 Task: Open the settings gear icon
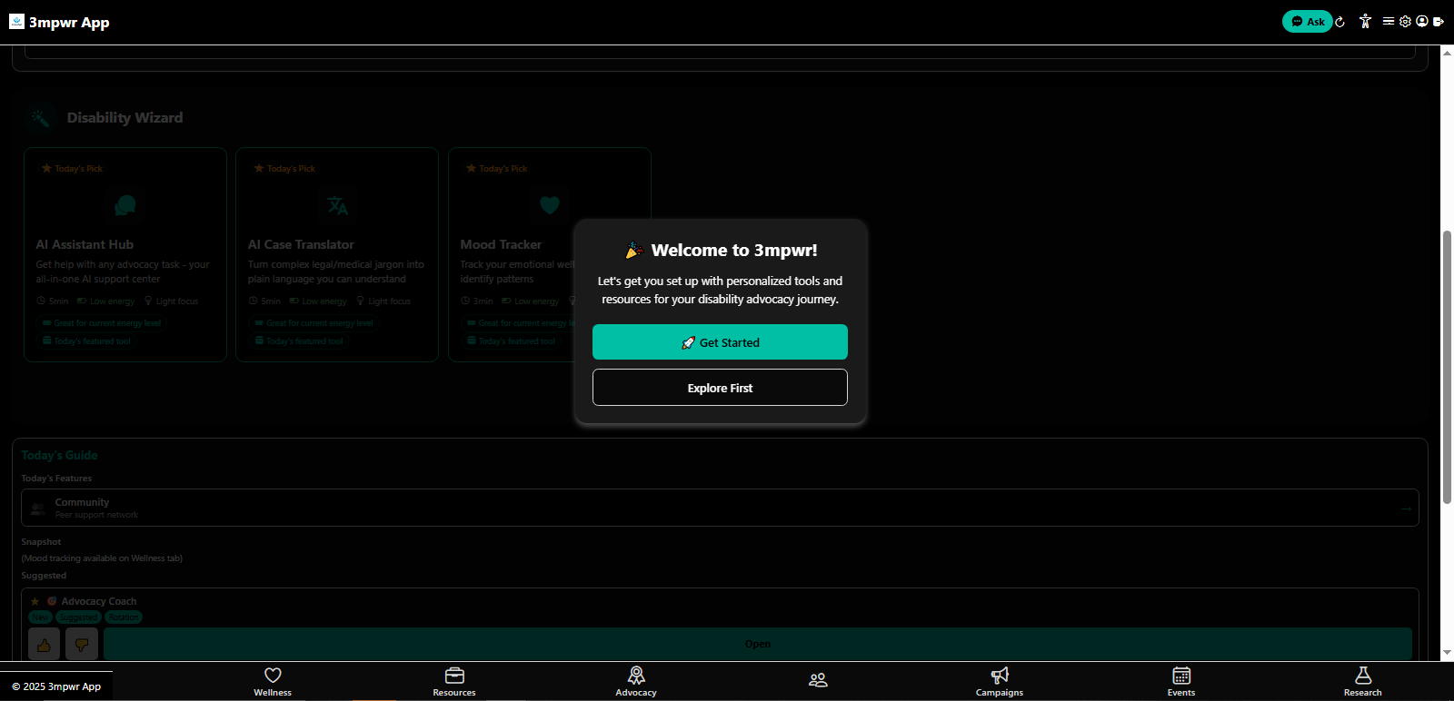[1405, 21]
